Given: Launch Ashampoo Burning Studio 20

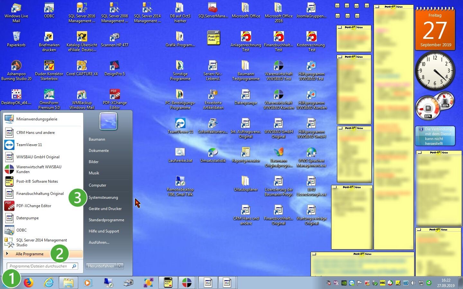Looking at the screenshot, I should (x=16, y=71).
